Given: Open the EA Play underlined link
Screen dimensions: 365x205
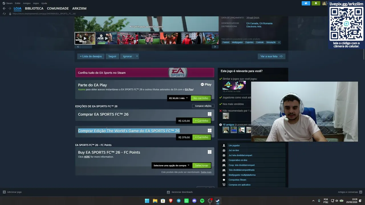Looking at the screenshot, I should point(189,89).
